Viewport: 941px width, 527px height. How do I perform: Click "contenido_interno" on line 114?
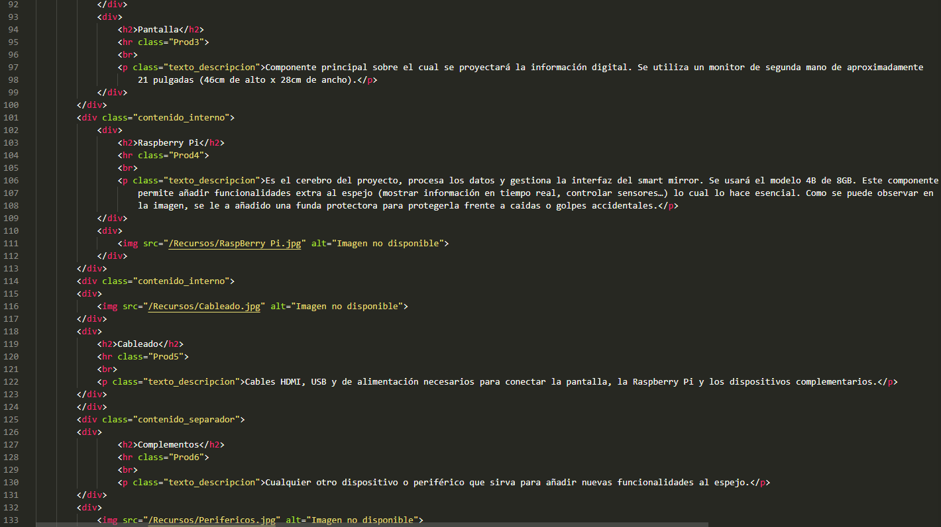[x=181, y=281]
